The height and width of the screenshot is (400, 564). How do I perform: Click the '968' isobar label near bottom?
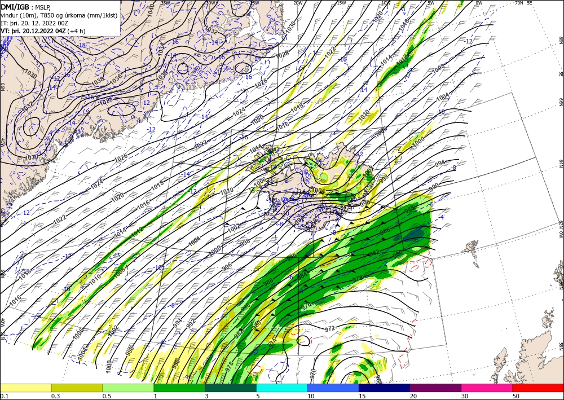click(x=378, y=379)
